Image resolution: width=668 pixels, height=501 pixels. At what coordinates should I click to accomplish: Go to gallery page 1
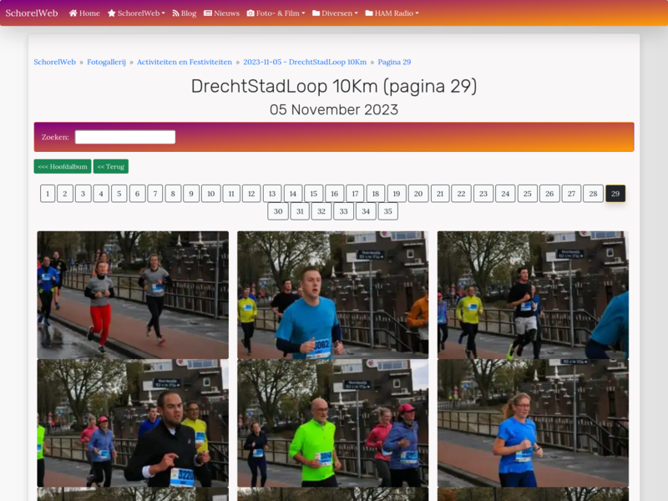[x=48, y=194]
